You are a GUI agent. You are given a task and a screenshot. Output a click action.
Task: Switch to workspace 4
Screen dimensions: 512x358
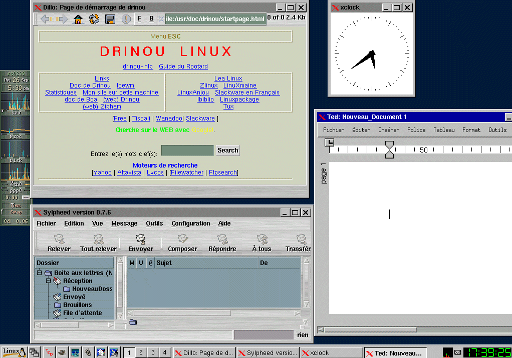pyautogui.click(x=165, y=352)
